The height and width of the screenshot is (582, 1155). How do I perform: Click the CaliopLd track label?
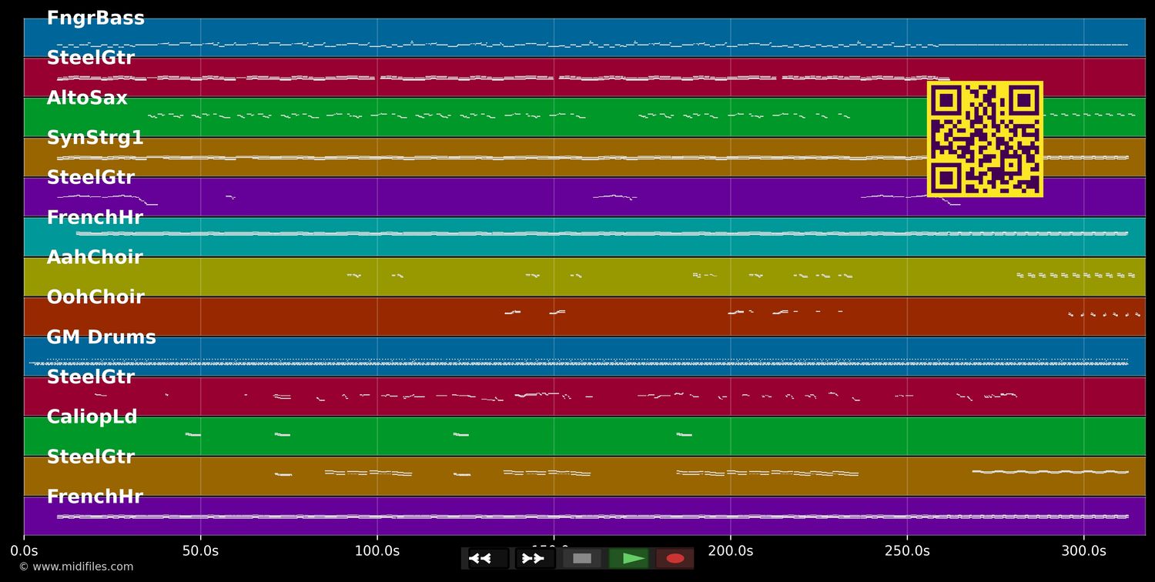(92, 417)
